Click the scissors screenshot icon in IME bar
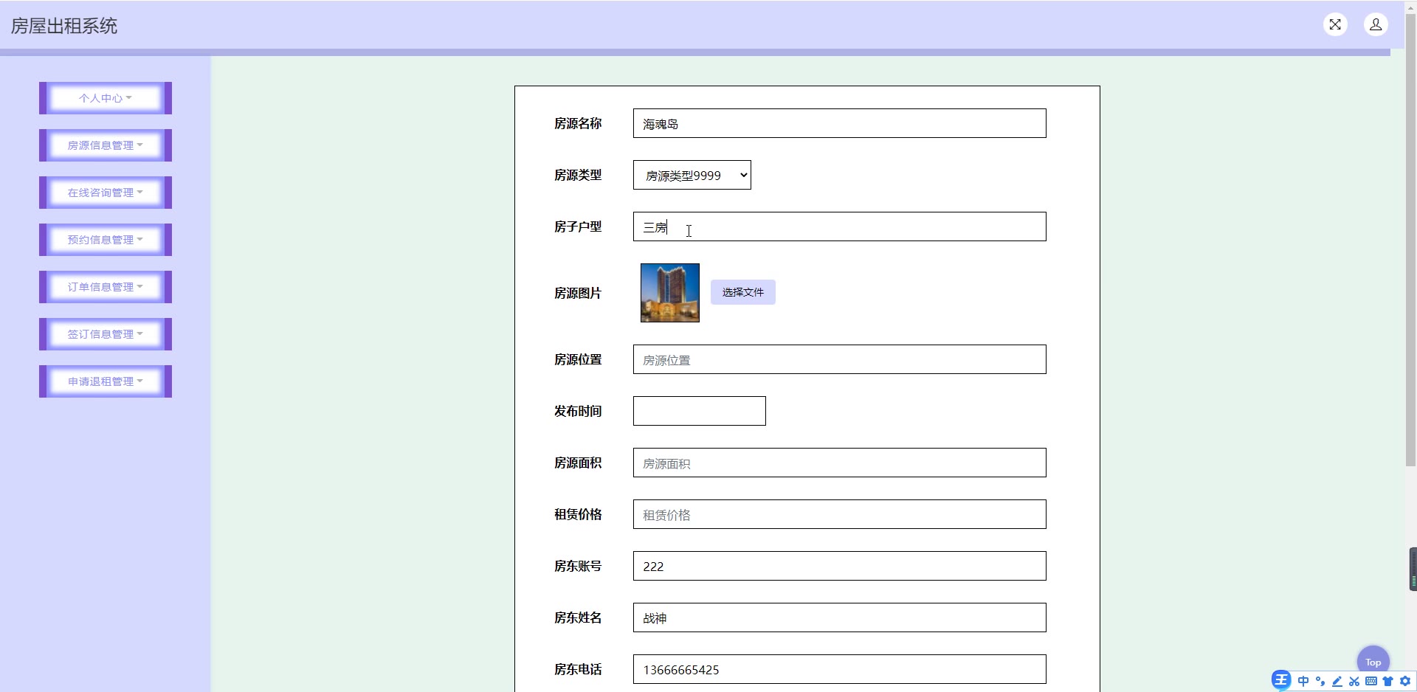Image resolution: width=1417 pixels, height=692 pixels. pos(1354,681)
